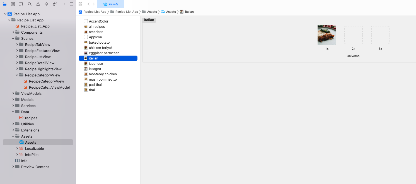Open RecipeCate...ViewModel swift file
Screen dimensions: 416x184
pos(49,87)
